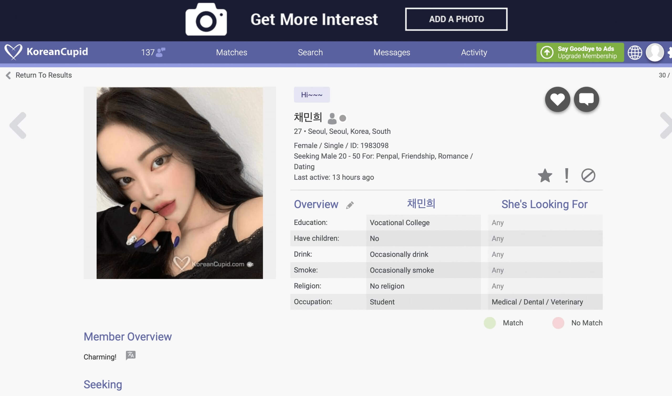The width and height of the screenshot is (672, 396).
Task: Open the profile avatar menu
Action: (655, 52)
